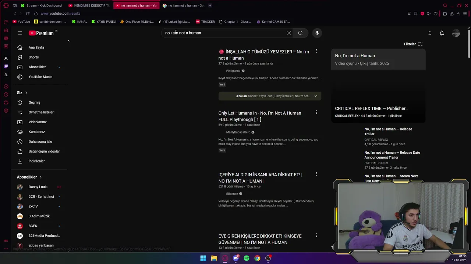Reload the page
The image size is (471, 264).
(28, 14)
